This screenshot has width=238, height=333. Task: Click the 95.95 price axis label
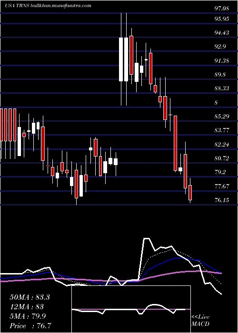click(222, 19)
